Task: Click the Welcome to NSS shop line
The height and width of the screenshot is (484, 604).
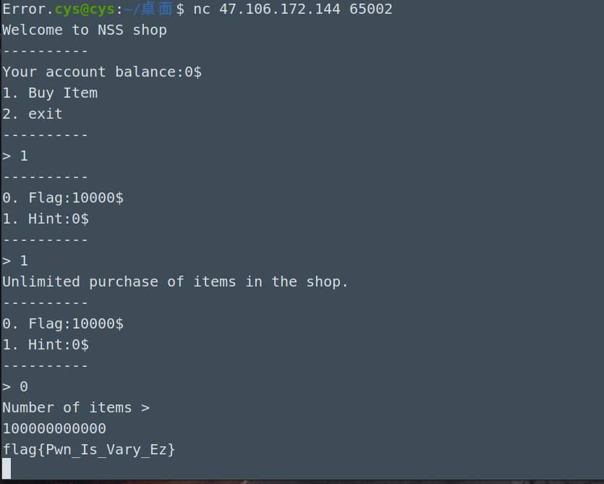Action: (85, 30)
